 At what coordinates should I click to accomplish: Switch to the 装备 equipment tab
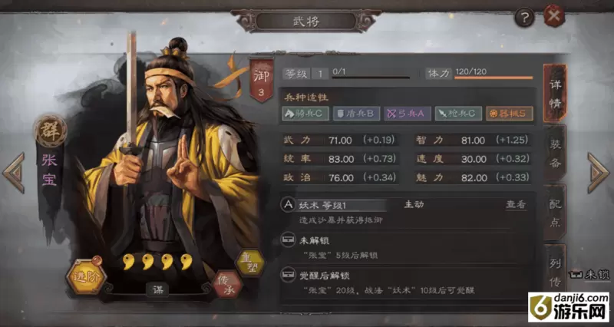coord(555,154)
